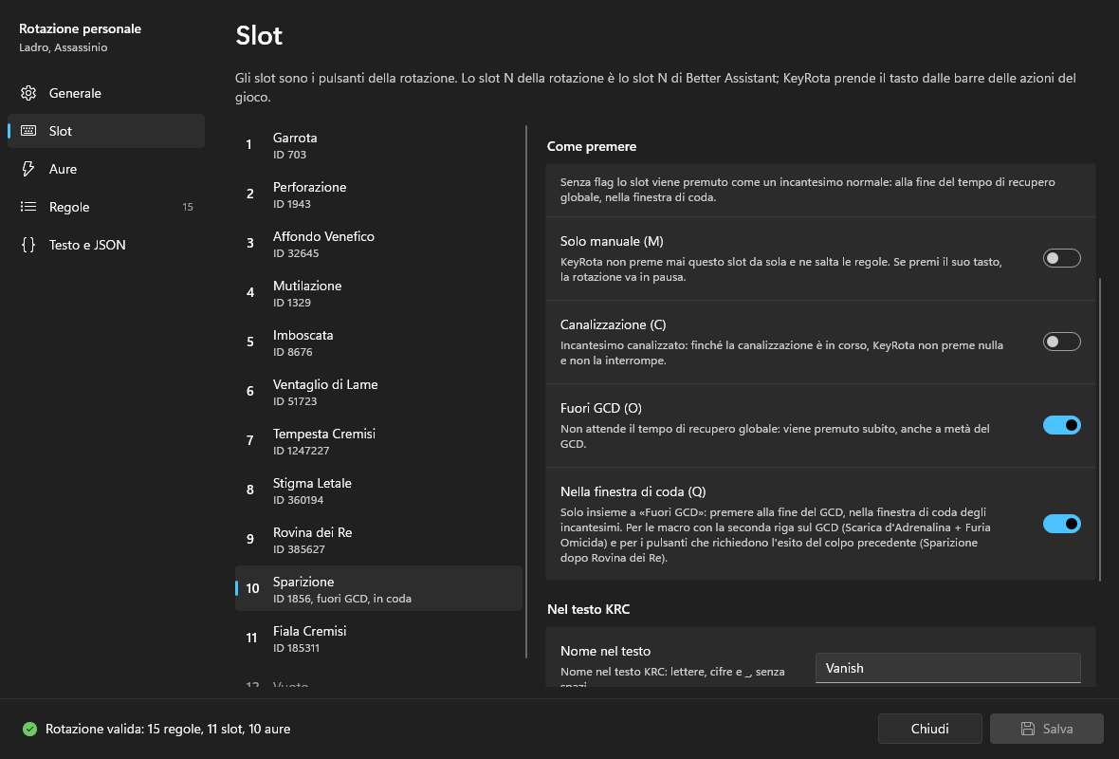
Task: Turn off Nella finestra di coda (Q)
Action: point(1061,524)
